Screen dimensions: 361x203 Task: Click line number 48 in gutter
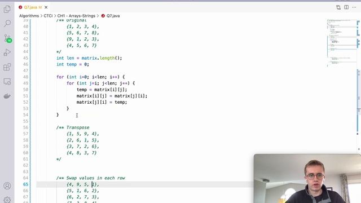pos(25,77)
